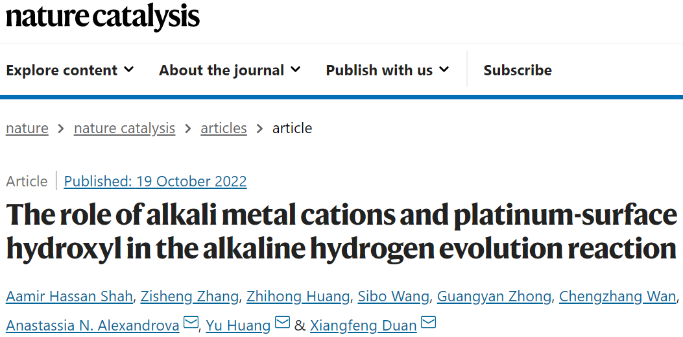This screenshot has width=683, height=337.
Task: Click email envelope icon after Anastassia N. Alexandrova
Action: [191, 323]
